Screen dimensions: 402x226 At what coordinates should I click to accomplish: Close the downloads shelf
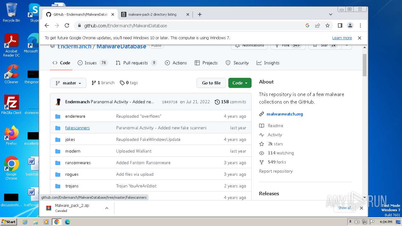point(361,208)
